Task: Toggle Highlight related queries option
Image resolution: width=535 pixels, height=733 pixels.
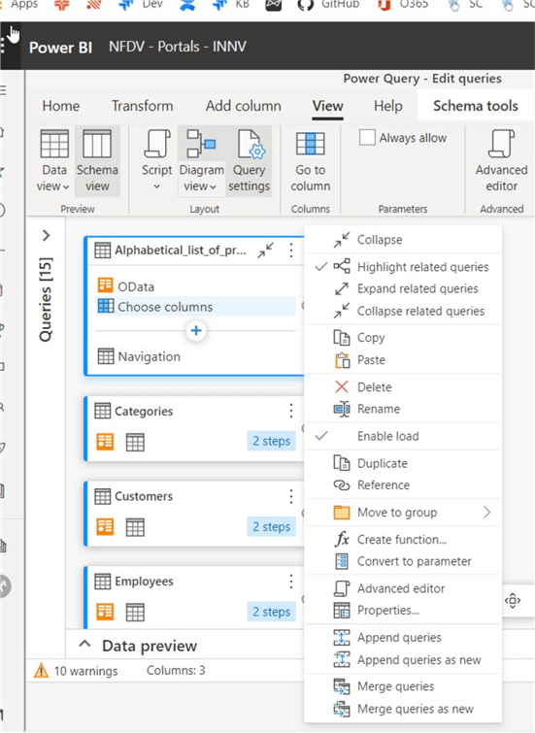Action: click(403, 267)
